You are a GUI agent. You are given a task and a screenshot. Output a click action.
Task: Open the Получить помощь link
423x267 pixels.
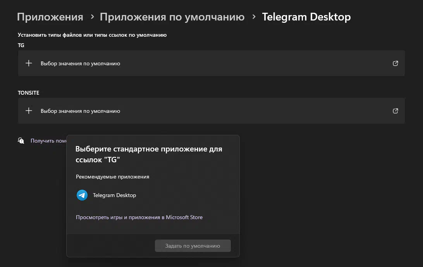(x=48, y=141)
